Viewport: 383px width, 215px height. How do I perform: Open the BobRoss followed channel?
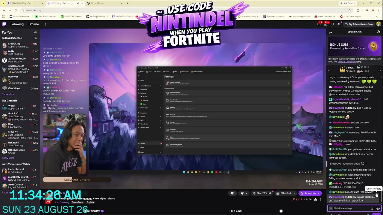(20, 79)
